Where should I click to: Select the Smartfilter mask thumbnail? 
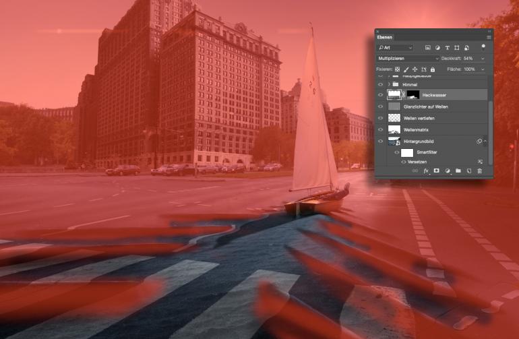click(407, 152)
